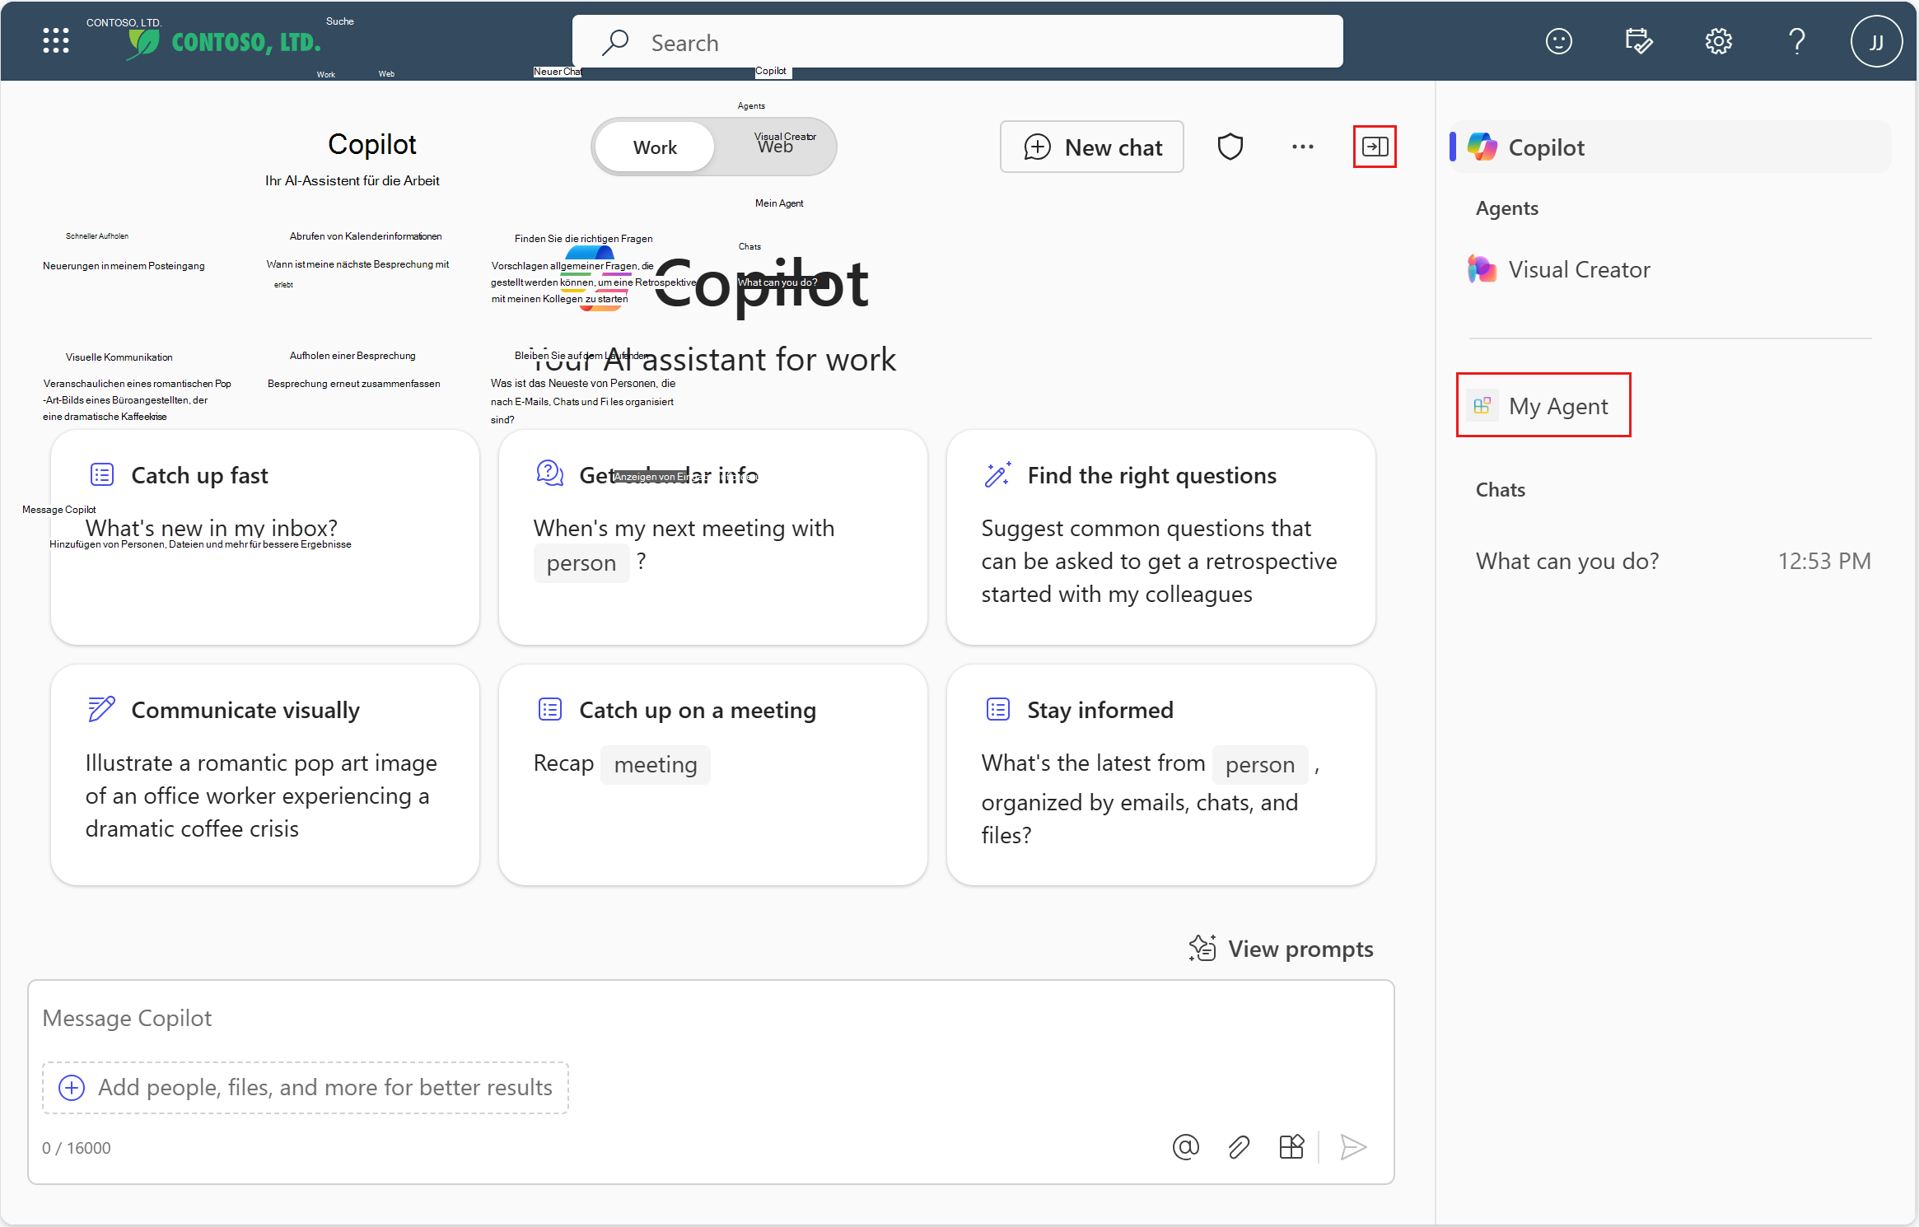Open the more options ellipsis menu
Viewport: 1919px width, 1227px height.
1303,147
